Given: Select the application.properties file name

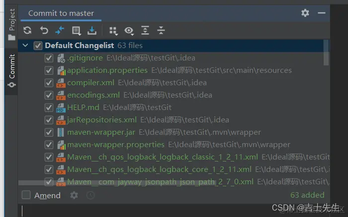Looking at the screenshot, I should pos(107,70).
